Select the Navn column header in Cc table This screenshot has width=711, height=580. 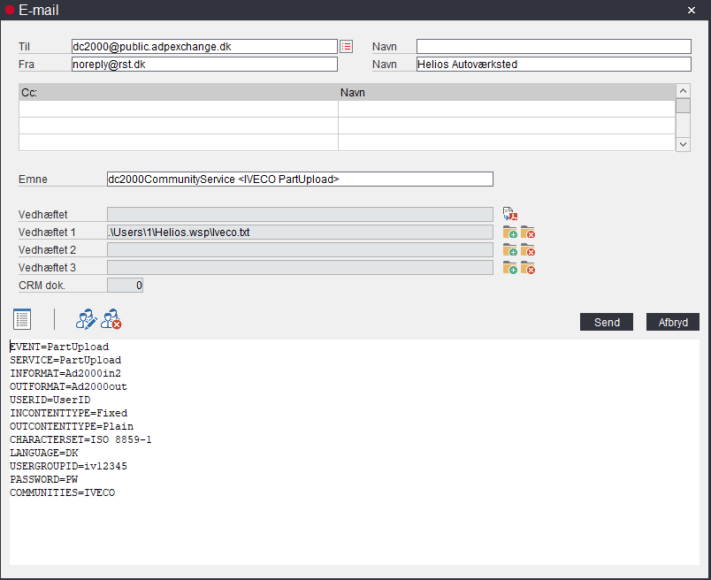point(507,92)
